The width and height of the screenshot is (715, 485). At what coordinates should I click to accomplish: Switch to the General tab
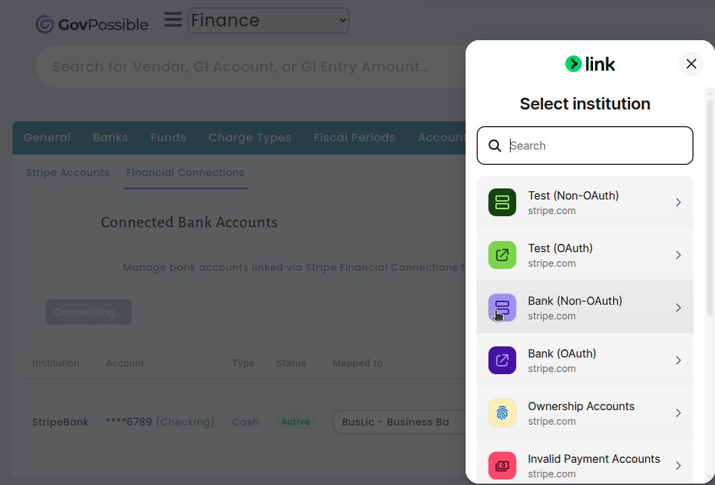(x=47, y=138)
